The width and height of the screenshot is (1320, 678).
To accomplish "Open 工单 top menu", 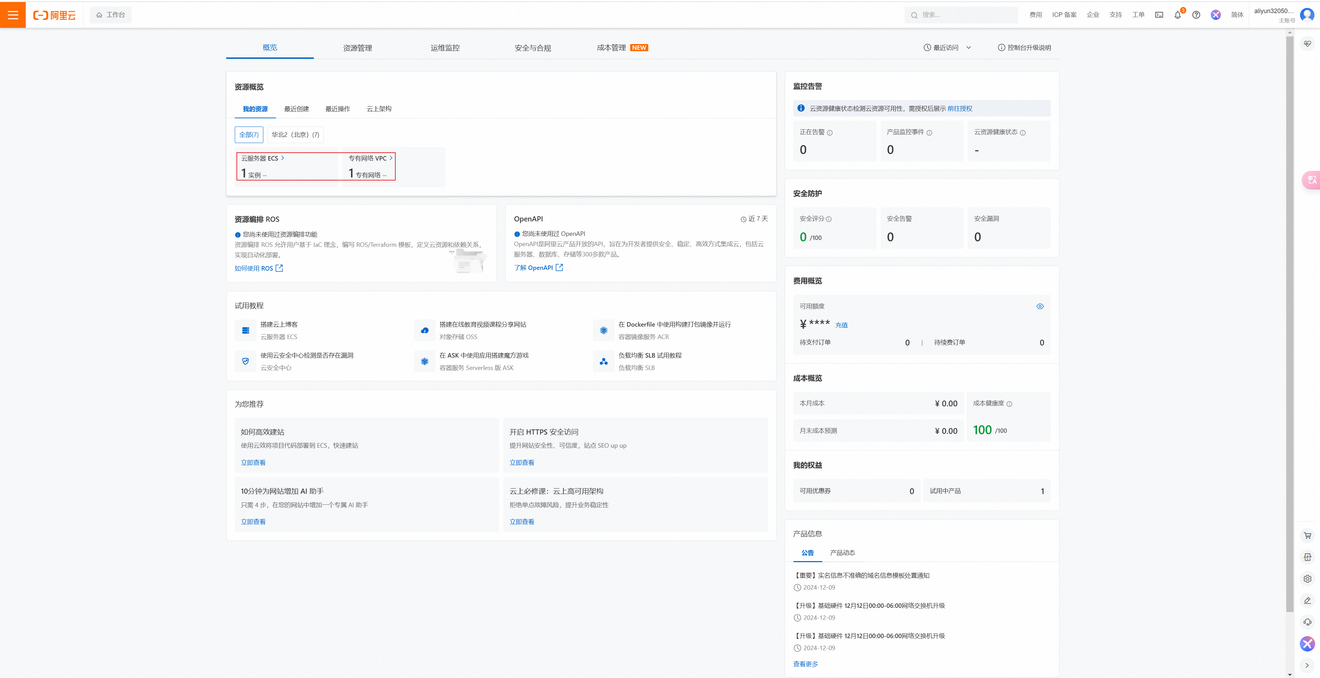I will click(x=1138, y=15).
